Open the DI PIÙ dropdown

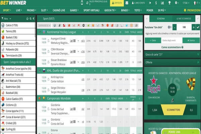click(162, 10)
